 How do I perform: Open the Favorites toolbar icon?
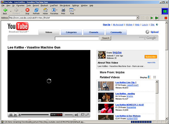(53, 10)
